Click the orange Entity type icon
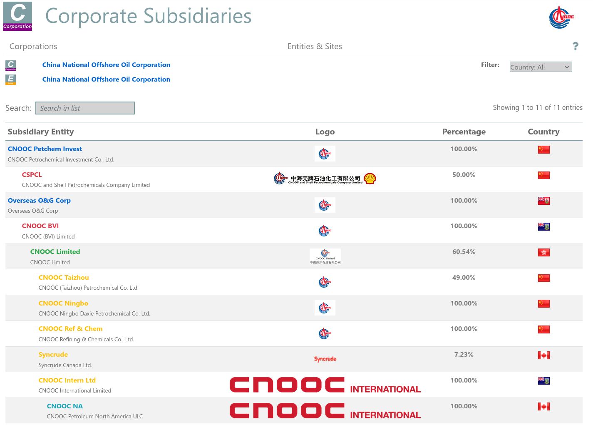593x425 pixels. pos(11,80)
